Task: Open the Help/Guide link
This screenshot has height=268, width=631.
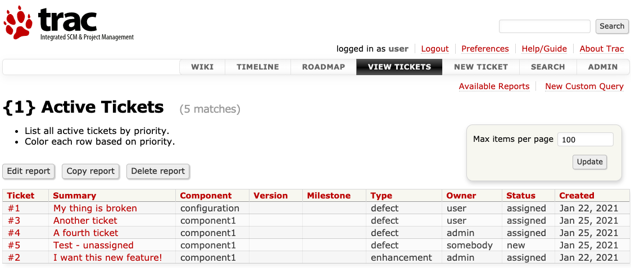Action: point(544,49)
